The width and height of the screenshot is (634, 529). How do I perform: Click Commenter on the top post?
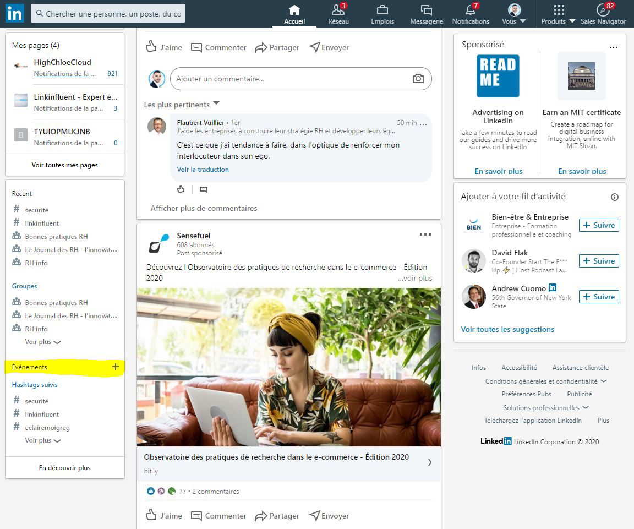pyautogui.click(x=218, y=47)
